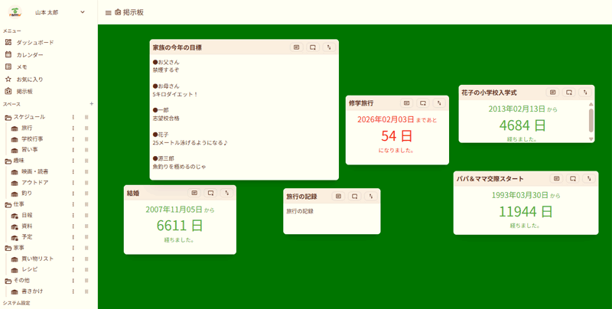The width and height of the screenshot is (612, 309).
Task: Click the sort arrows icon on 結婚 card
Action: pos(226,194)
